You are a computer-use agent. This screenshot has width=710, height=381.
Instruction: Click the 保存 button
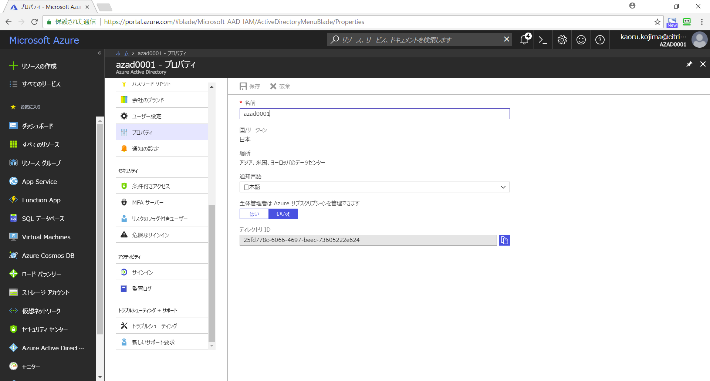point(250,86)
